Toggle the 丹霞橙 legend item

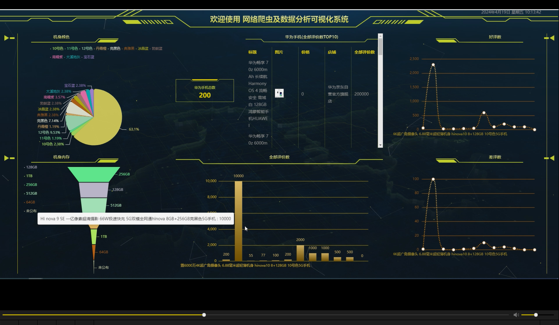click(100, 48)
